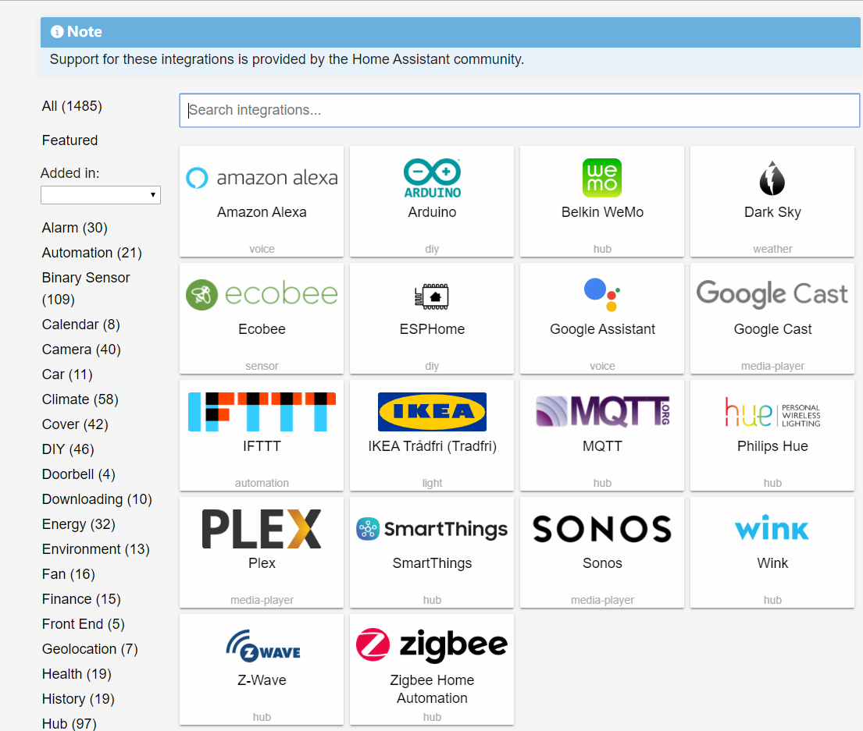
Task: Focus the Search integrations field
Action: click(x=519, y=111)
